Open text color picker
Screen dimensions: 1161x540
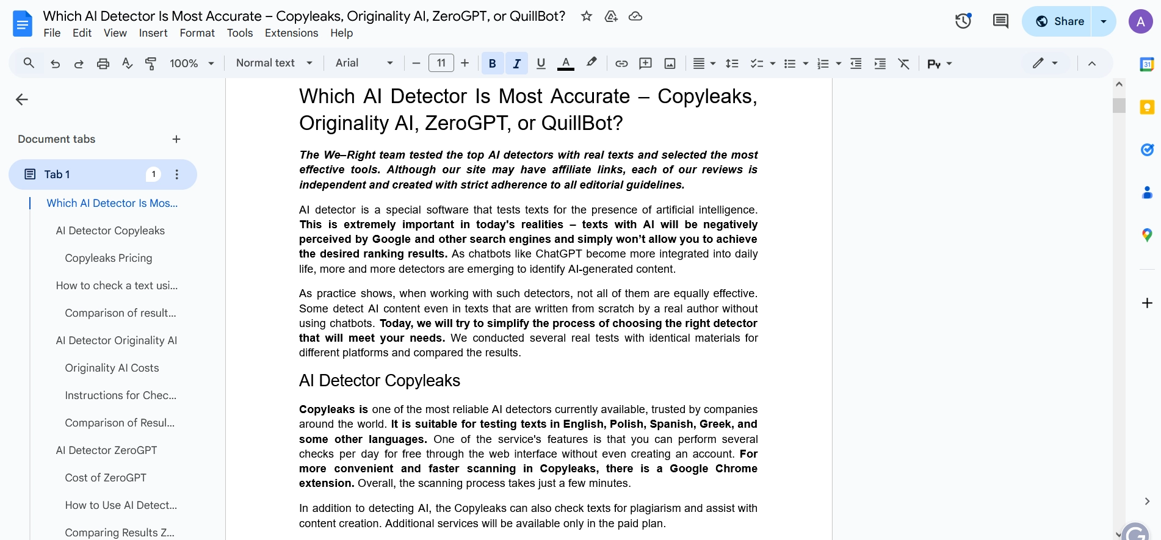pos(566,63)
